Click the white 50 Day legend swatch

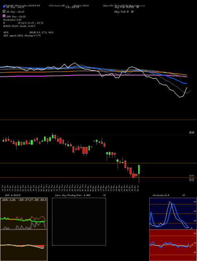tap(4, 11)
